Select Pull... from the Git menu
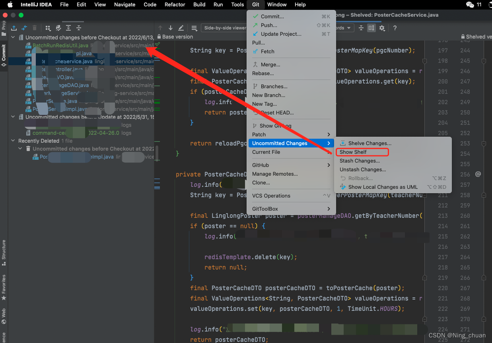Viewport: 492px width, 343px height. coord(291,43)
